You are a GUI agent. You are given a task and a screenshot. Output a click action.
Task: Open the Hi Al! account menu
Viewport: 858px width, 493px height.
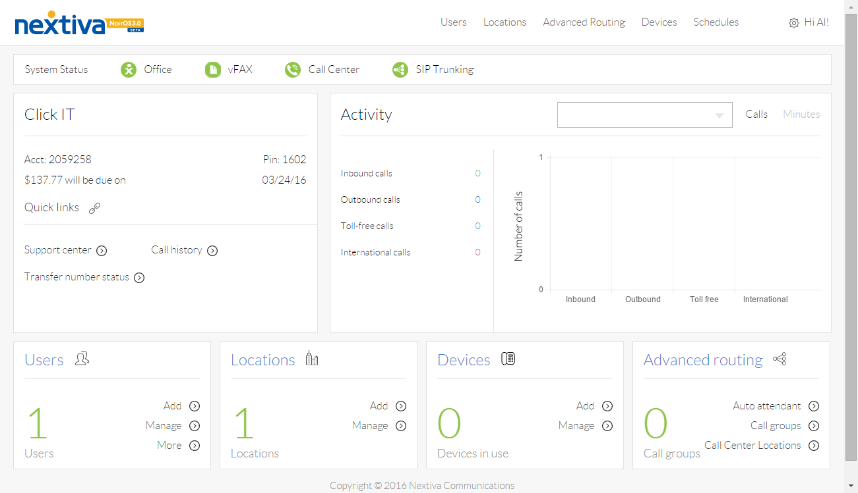[816, 22]
